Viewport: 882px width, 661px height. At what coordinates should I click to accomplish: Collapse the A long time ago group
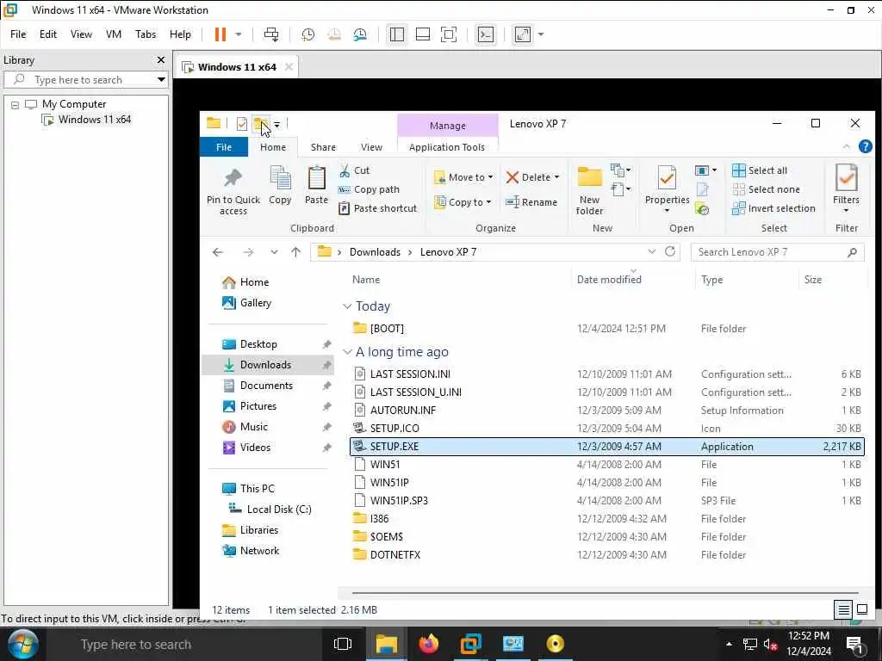point(347,352)
